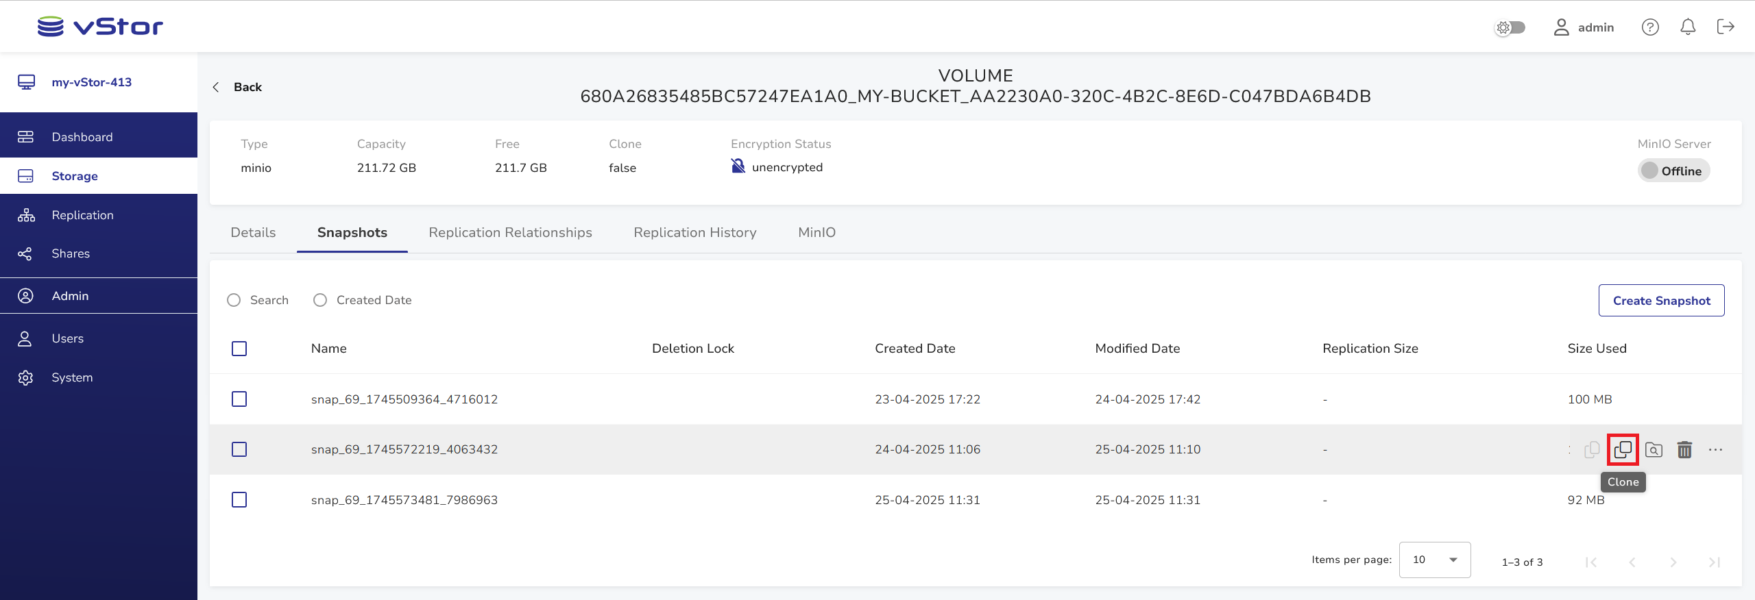Open Replication in the sidebar
Screen dimensions: 1755x600
click(82, 215)
